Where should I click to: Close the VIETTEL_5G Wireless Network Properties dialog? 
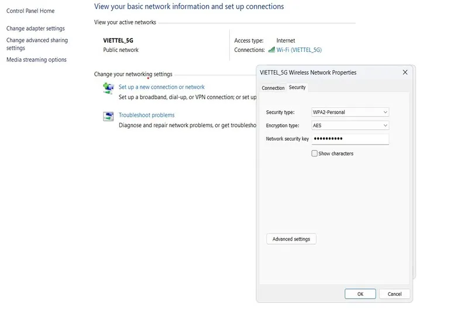tap(405, 72)
